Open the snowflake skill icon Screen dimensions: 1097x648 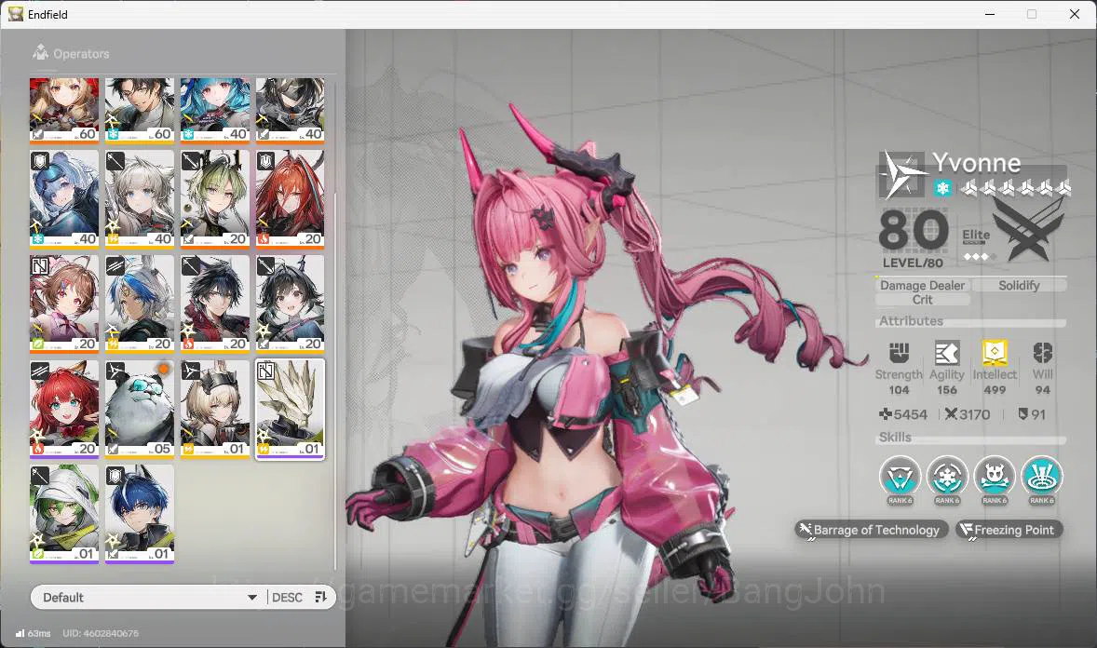click(x=947, y=478)
